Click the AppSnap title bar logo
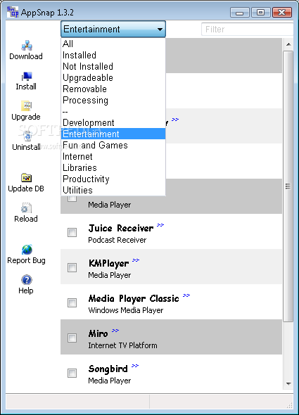 (13, 12)
